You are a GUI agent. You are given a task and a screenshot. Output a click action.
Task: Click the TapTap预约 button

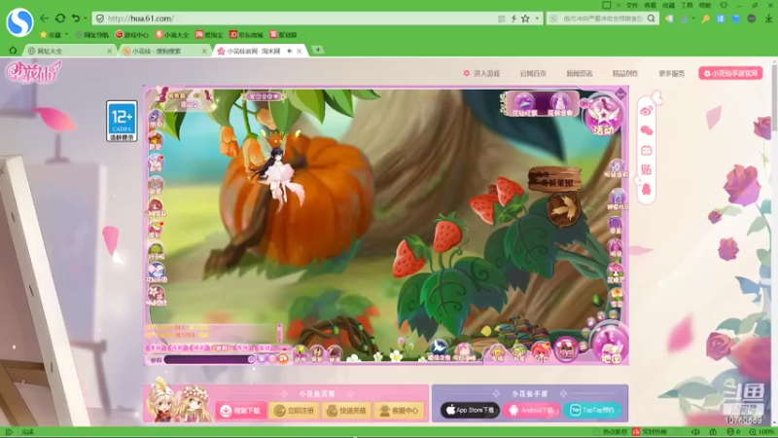click(592, 410)
